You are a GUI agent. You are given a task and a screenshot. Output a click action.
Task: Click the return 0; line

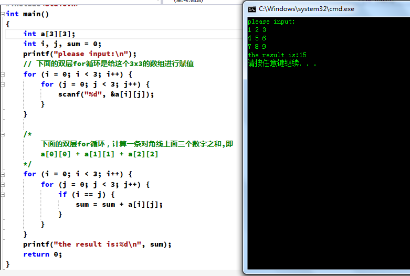pos(43,254)
